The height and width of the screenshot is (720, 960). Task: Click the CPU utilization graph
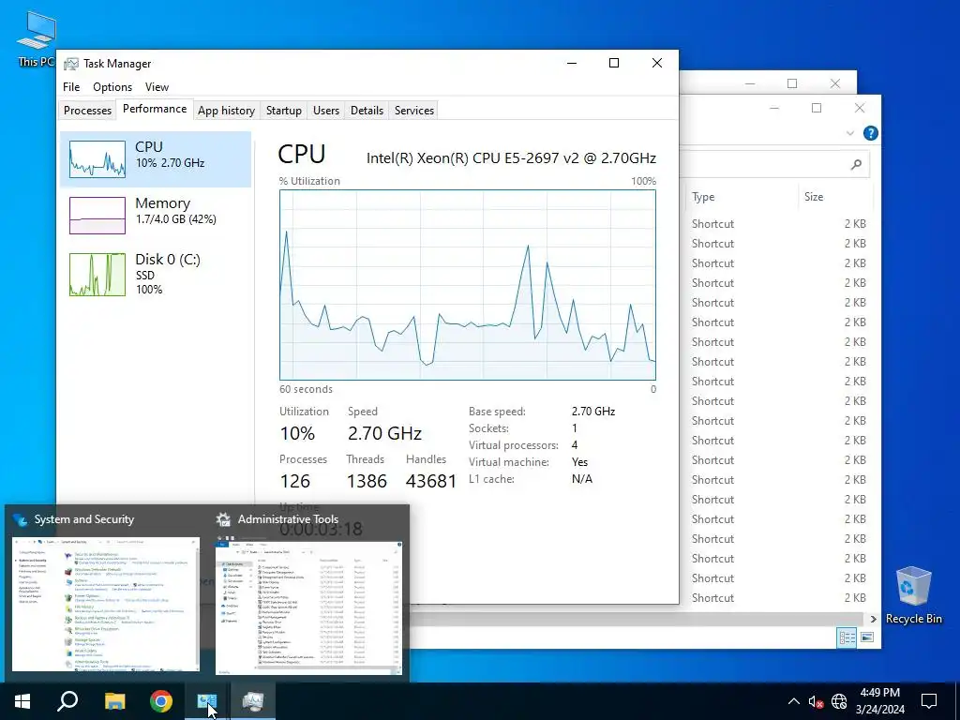[467, 285]
